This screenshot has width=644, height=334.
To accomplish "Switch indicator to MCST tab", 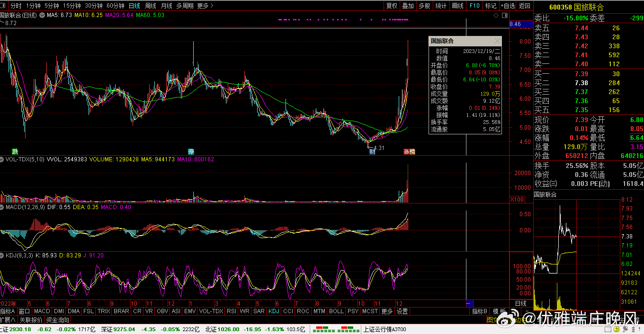I will coord(370,311).
